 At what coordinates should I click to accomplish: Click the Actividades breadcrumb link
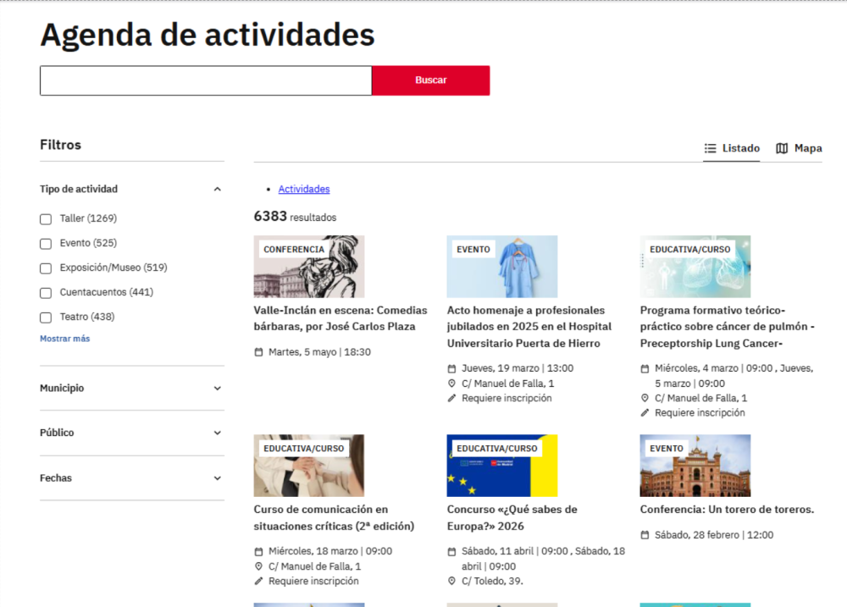click(304, 188)
